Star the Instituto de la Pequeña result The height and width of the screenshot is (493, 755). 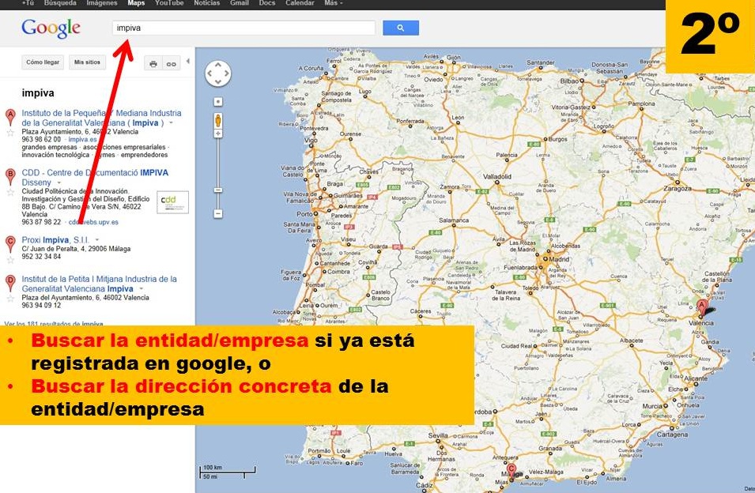point(10,133)
